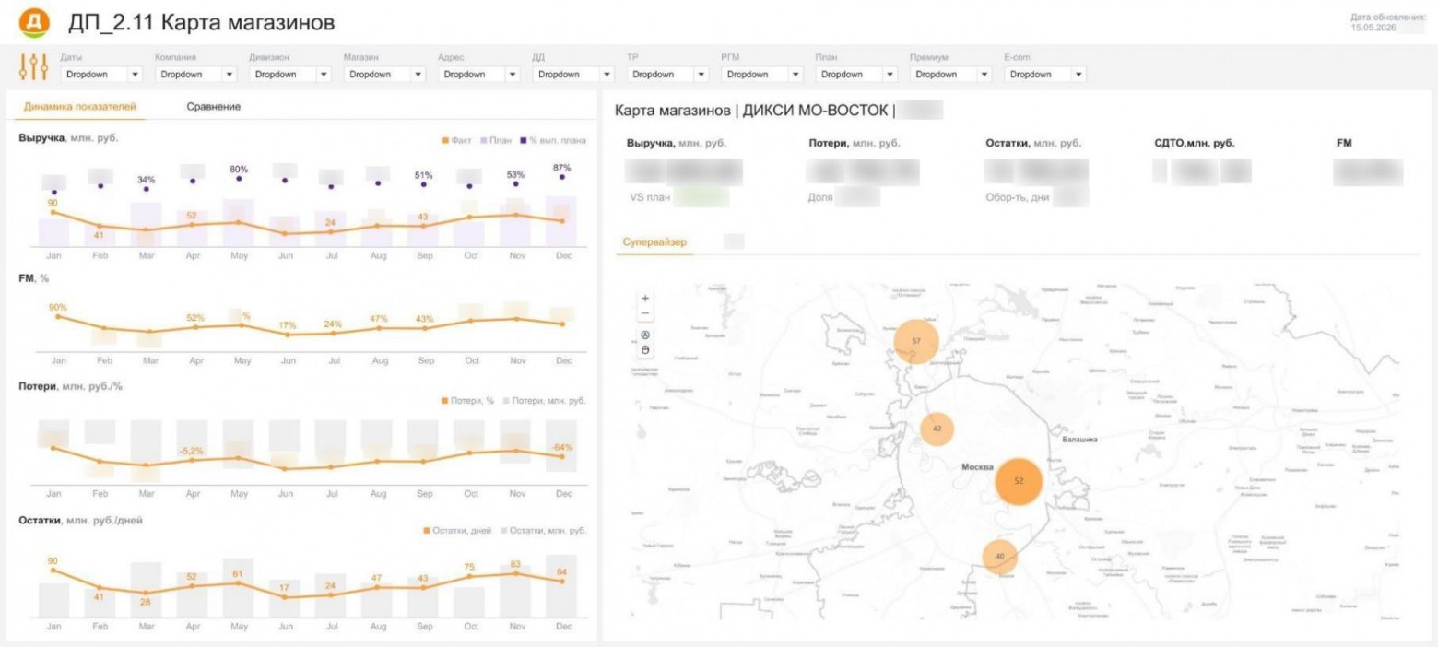Screen dimensions: 1438x647
Task: Open the E-com dropdown filter
Action: click(x=1044, y=75)
